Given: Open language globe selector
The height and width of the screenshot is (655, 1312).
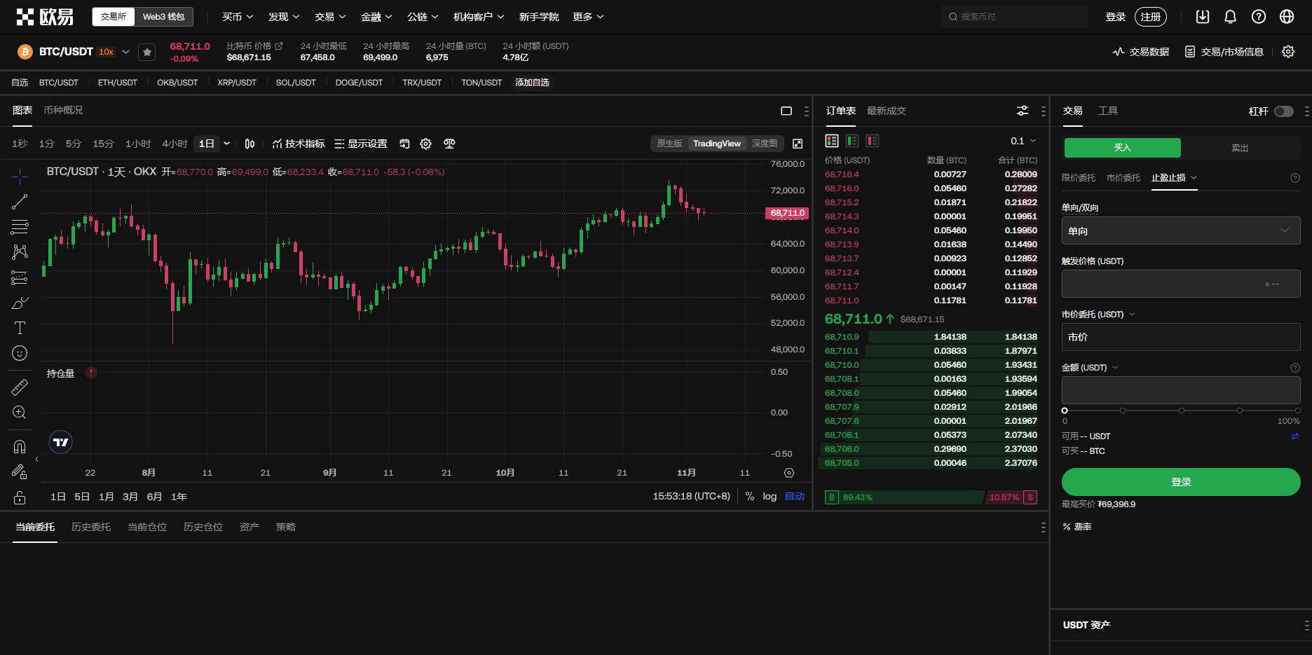Looking at the screenshot, I should click(1287, 17).
